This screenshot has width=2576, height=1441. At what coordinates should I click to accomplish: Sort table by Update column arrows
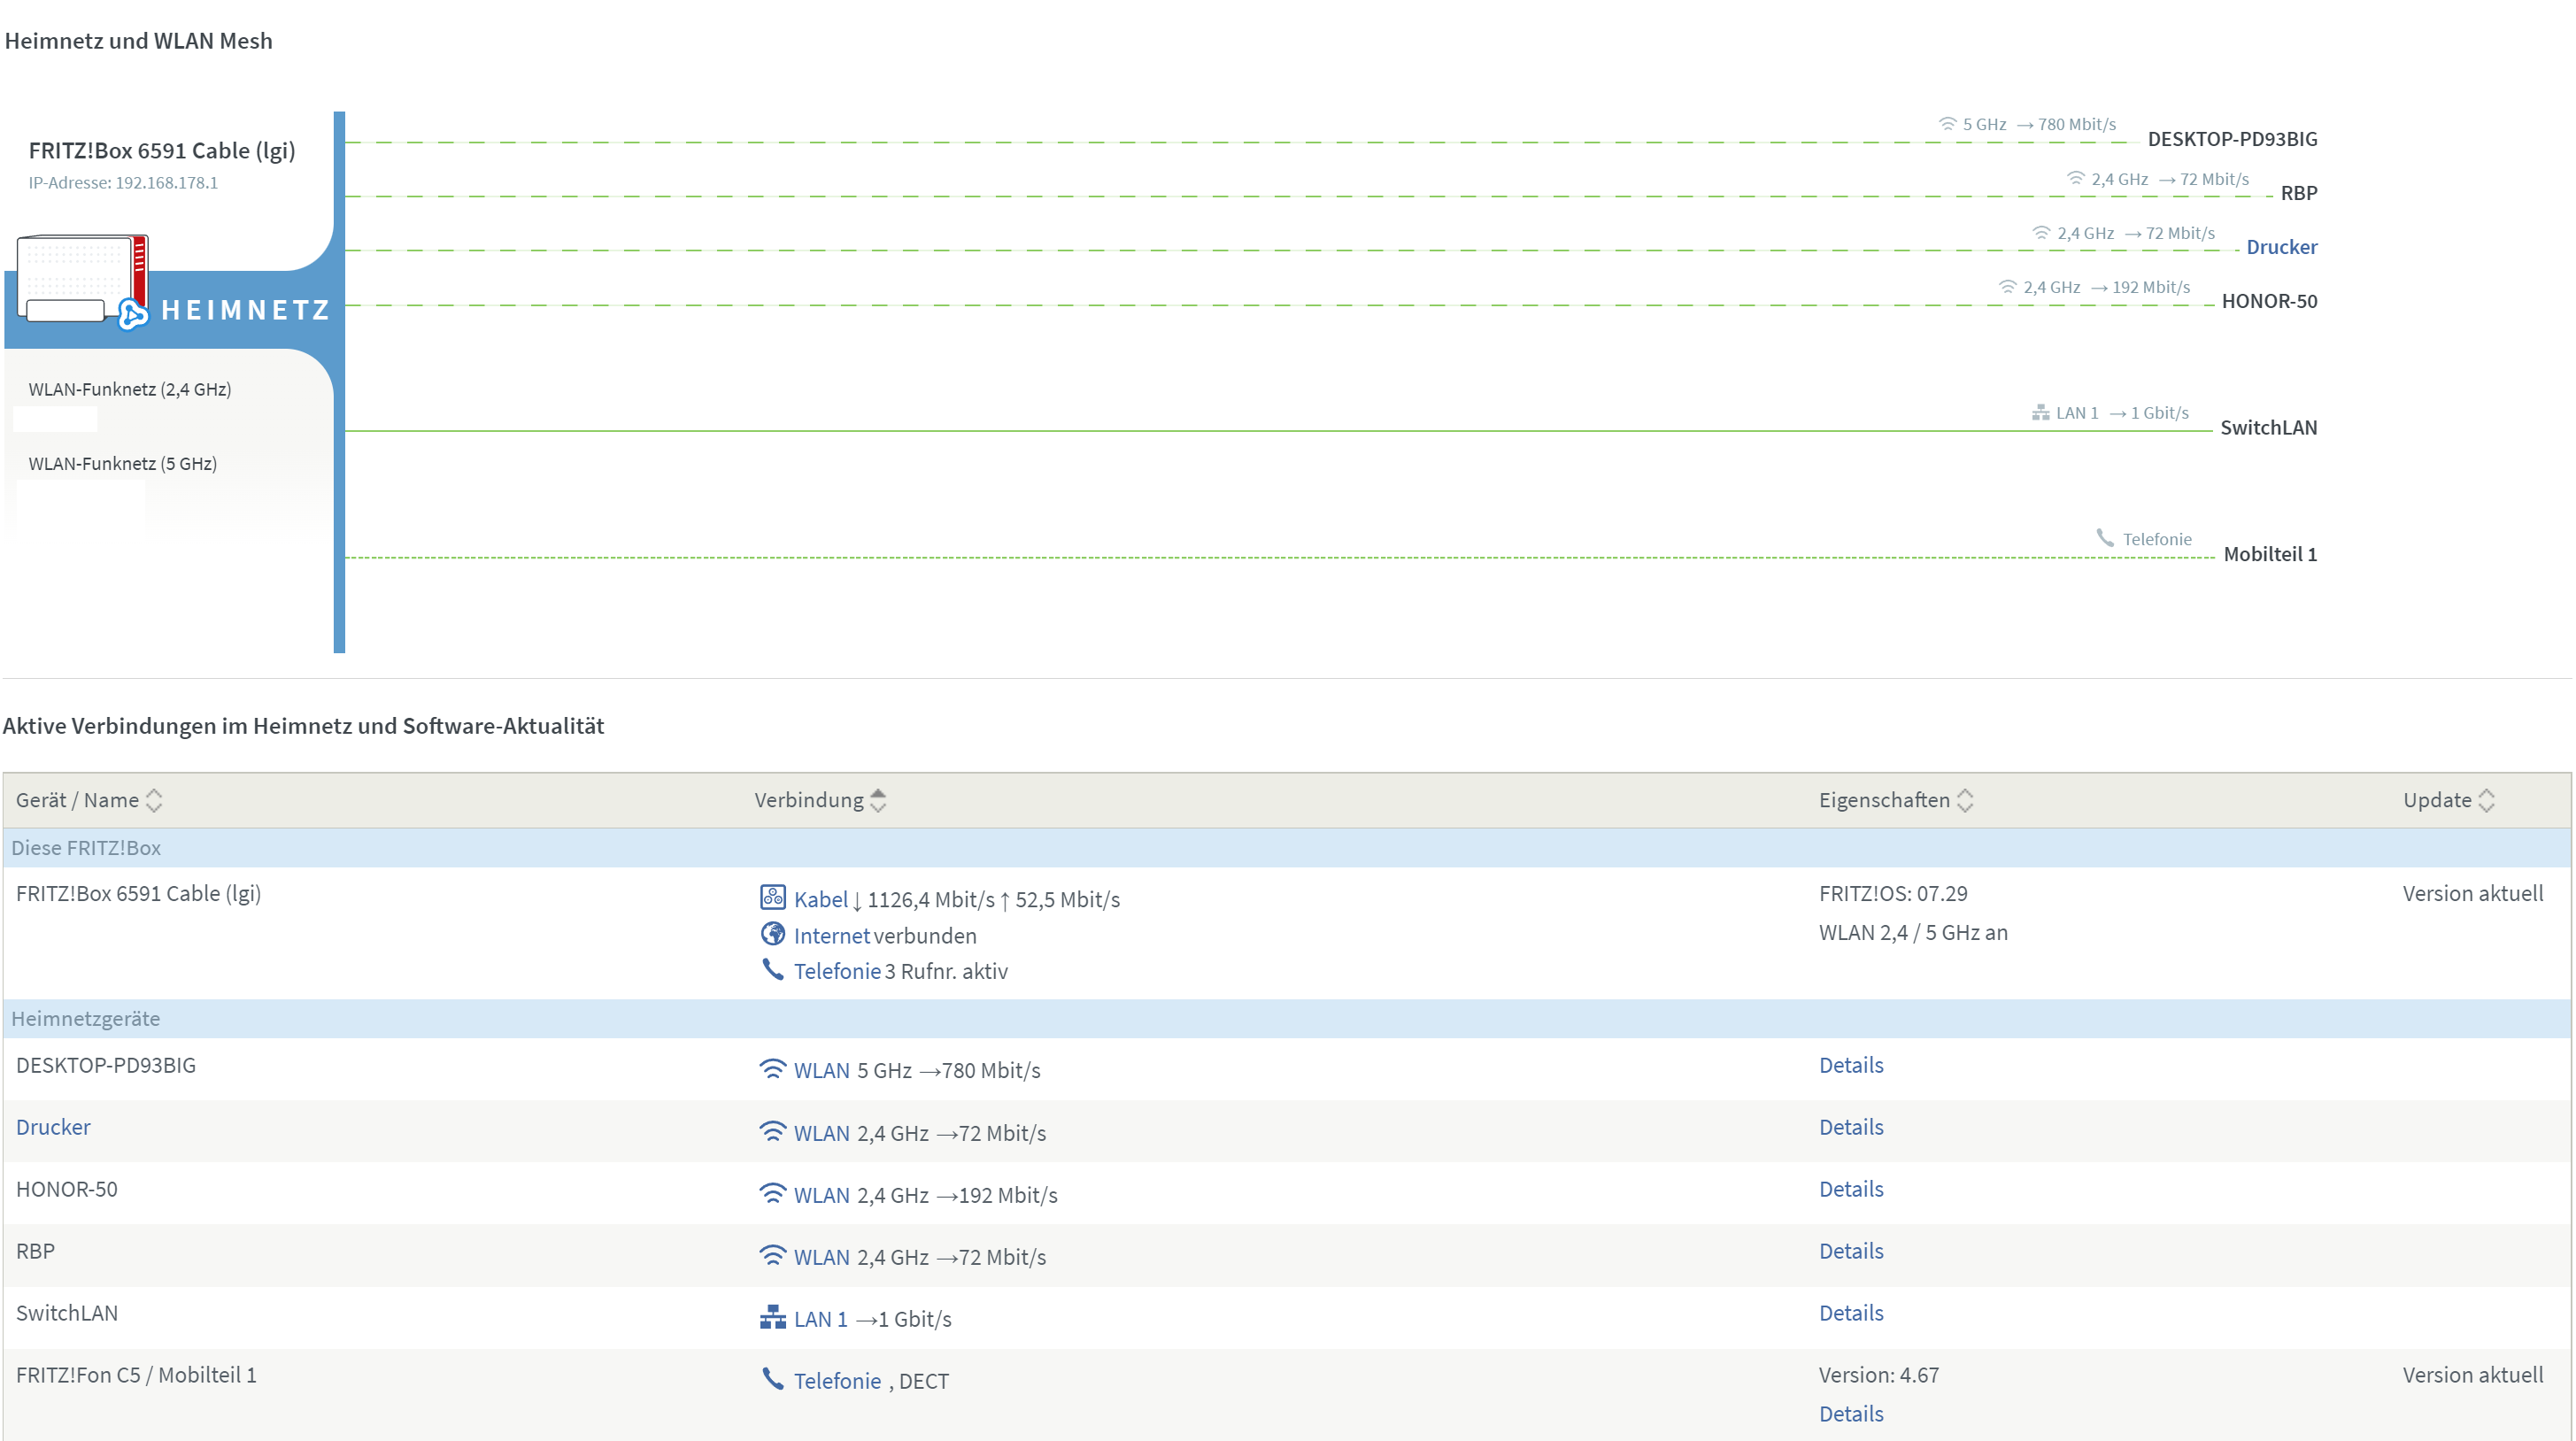[x=2487, y=800]
